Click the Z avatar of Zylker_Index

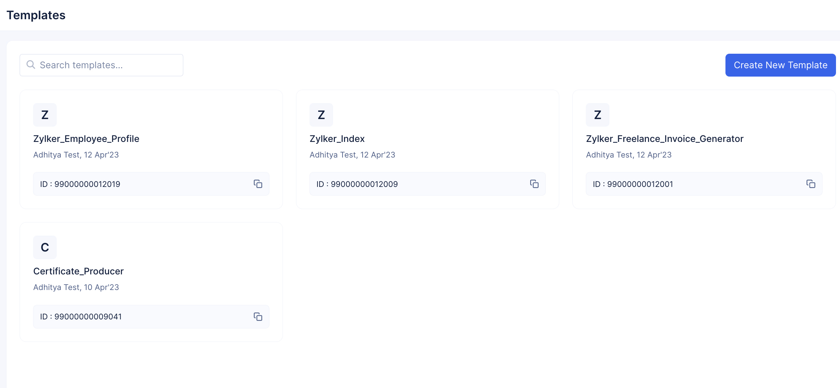pyautogui.click(x=321, y=115)
